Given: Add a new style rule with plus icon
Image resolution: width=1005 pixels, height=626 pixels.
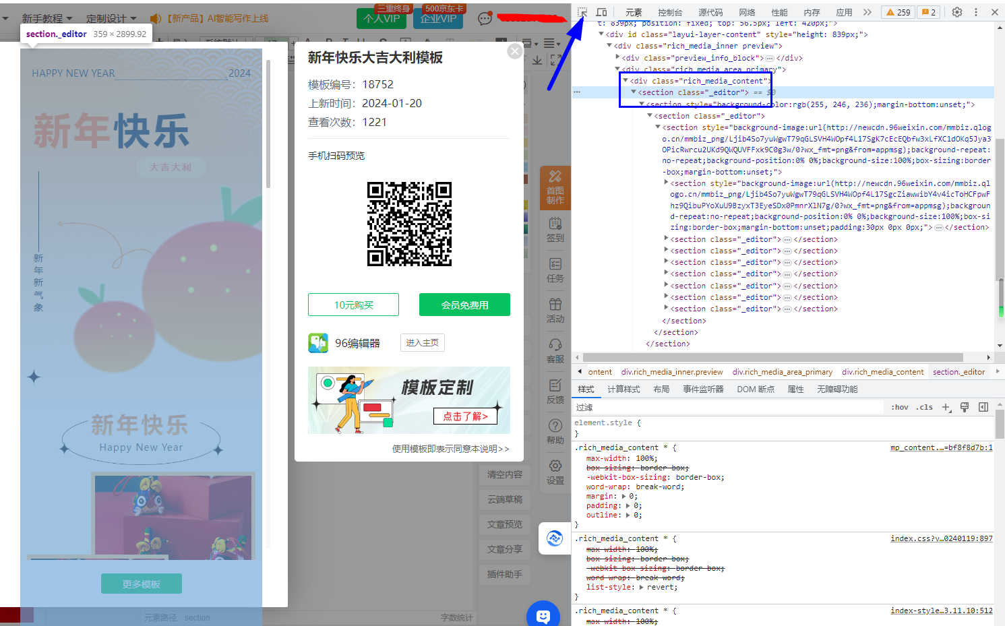Looking at the screenshot, I should tap(947, 407).
